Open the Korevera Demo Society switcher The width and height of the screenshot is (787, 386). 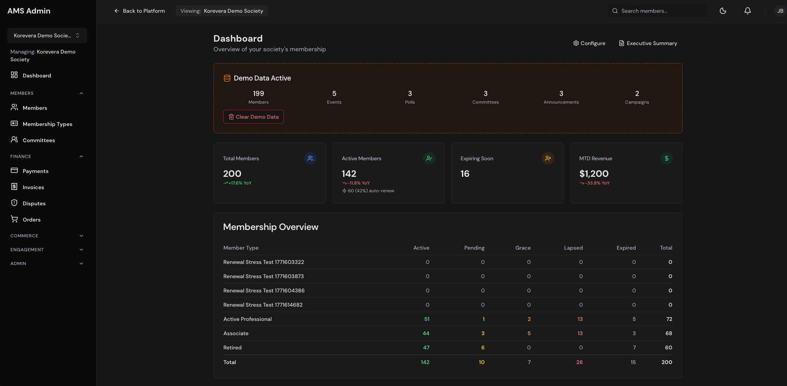[x=47, y=35]
